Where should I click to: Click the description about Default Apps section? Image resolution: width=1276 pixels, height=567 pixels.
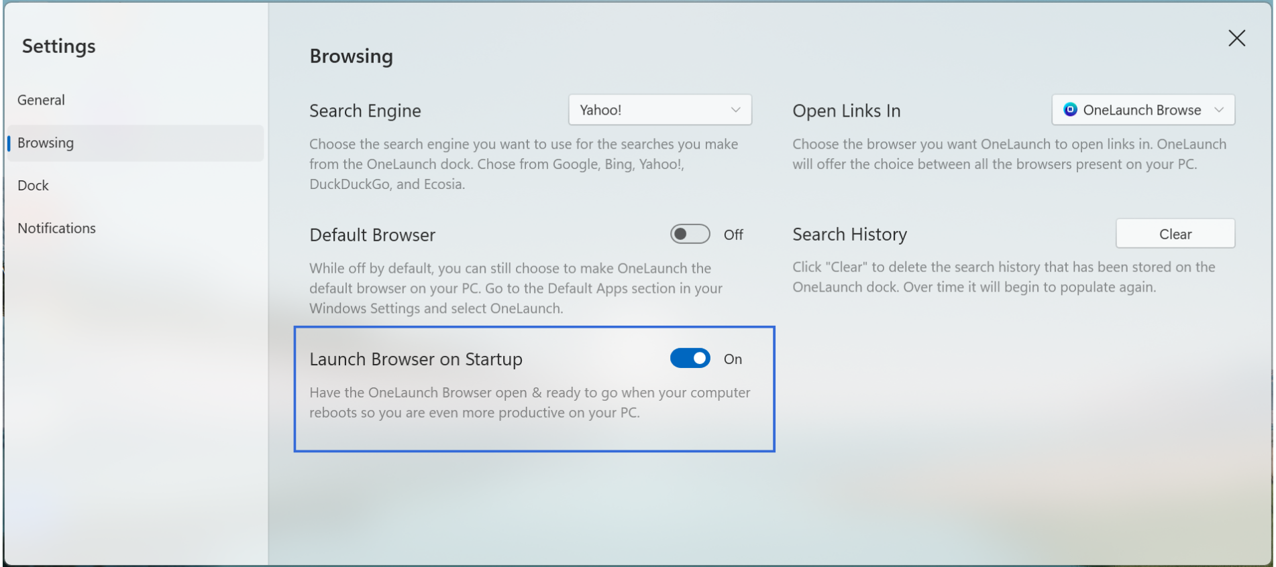516,288
